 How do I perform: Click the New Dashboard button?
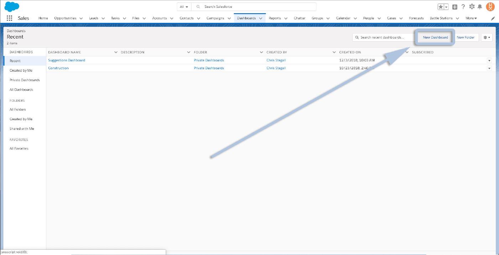point(435,37)
